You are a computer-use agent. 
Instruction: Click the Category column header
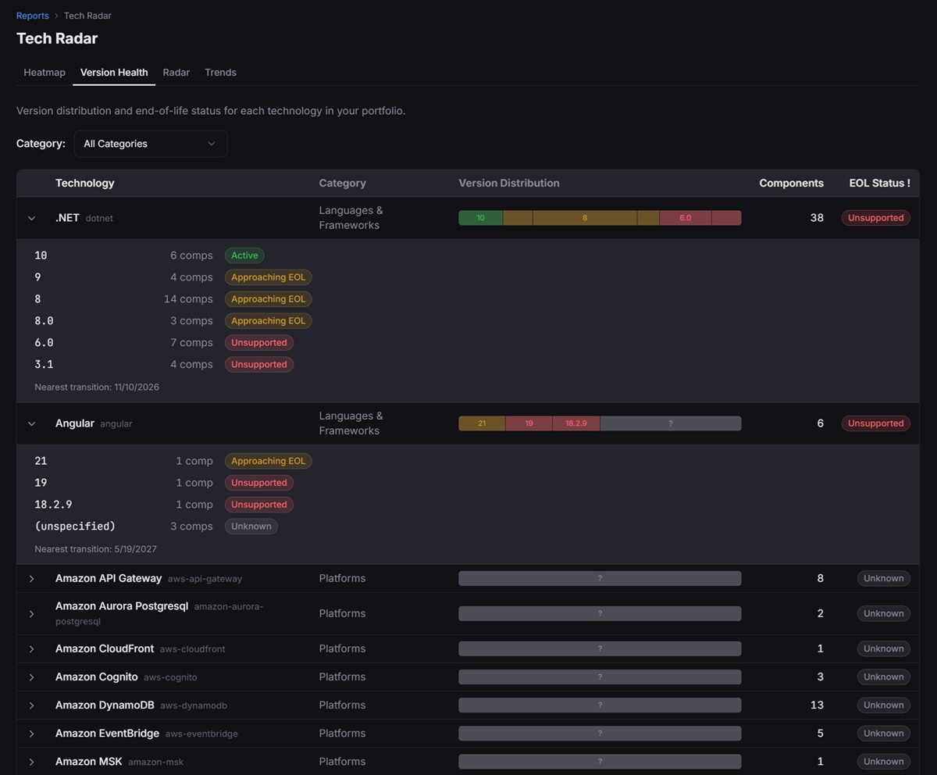(342, 183)
